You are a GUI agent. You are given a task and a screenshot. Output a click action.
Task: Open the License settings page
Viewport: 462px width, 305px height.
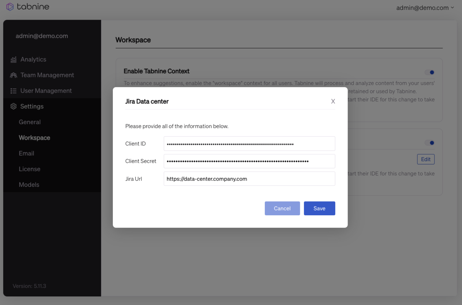(30, 169)
